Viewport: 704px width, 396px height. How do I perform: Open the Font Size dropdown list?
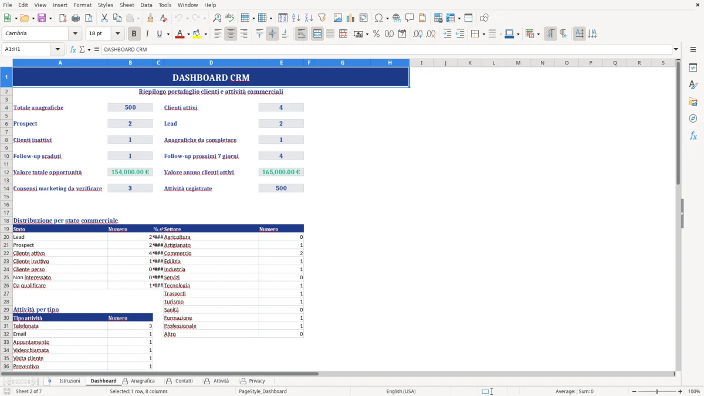117,33
